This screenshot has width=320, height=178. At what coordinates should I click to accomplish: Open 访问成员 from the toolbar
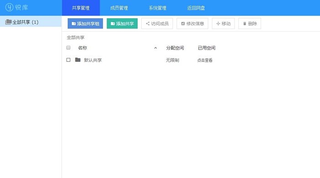point(157,23)
